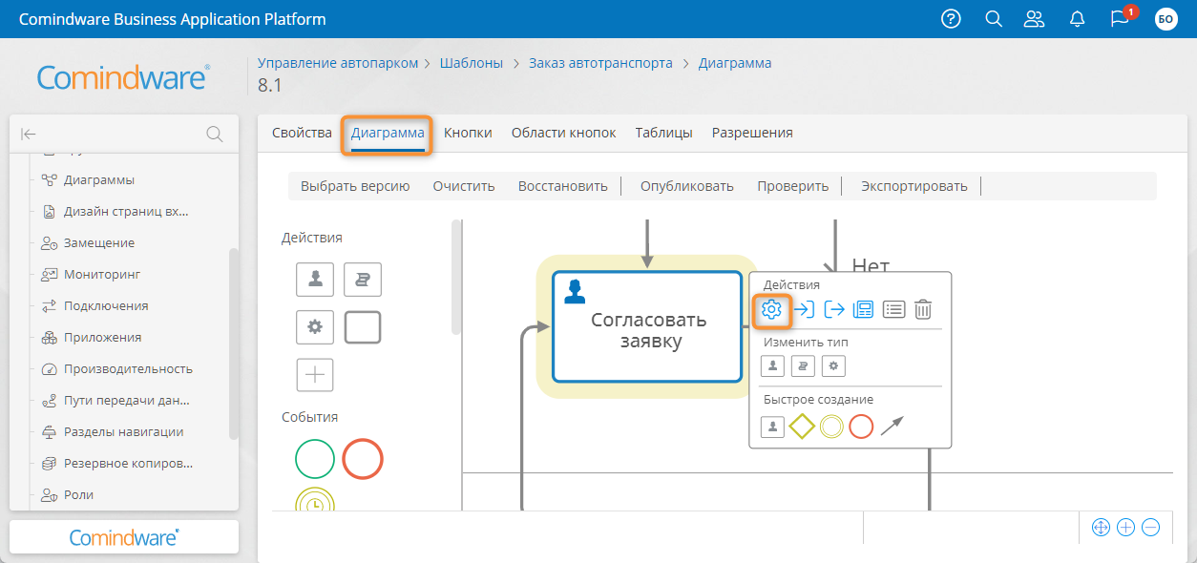1197x563 pixels.
Task: Click the Выбрать версию button
Action: point(355,186)
